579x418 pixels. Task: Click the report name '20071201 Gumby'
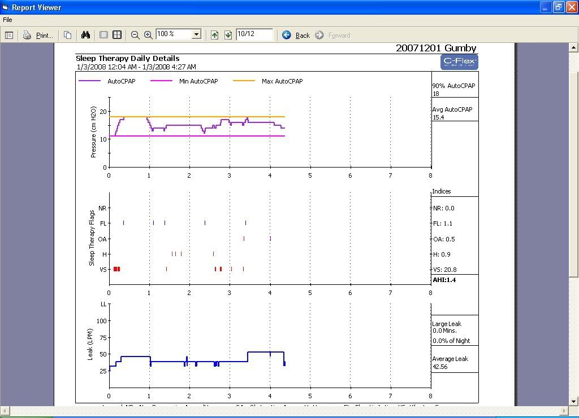tap(436, 49)
